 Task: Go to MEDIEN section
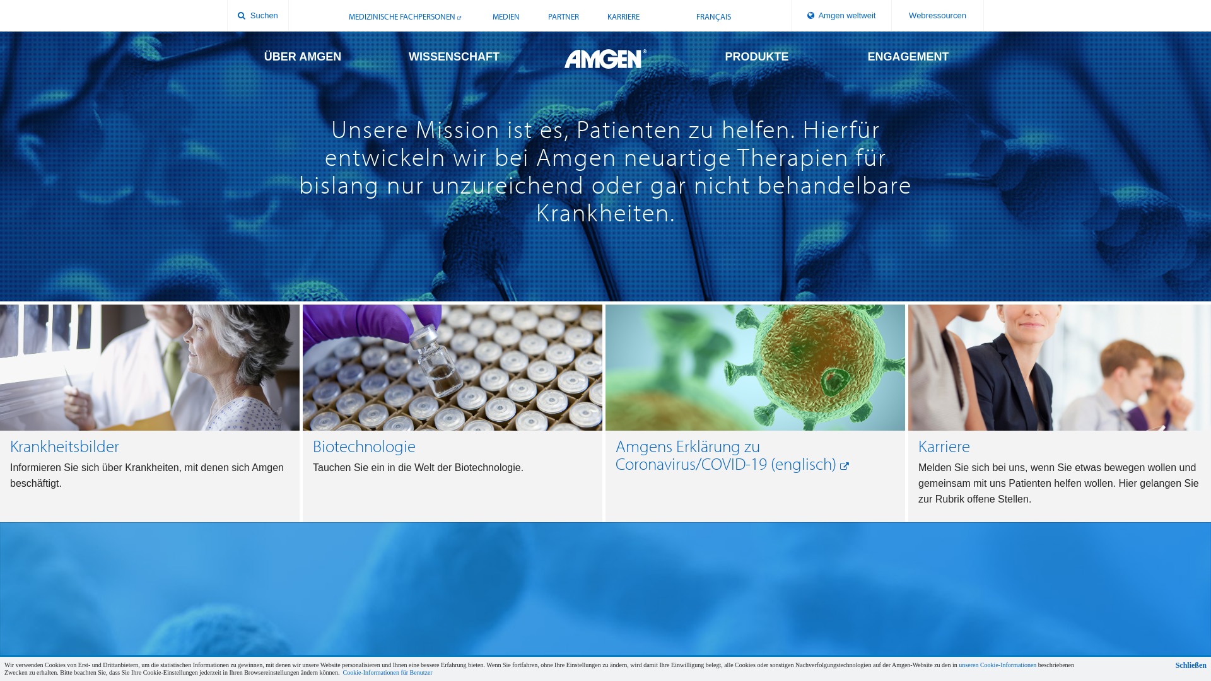506,17
